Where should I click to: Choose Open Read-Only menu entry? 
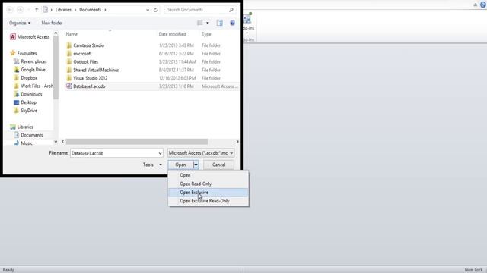point(208,184)
